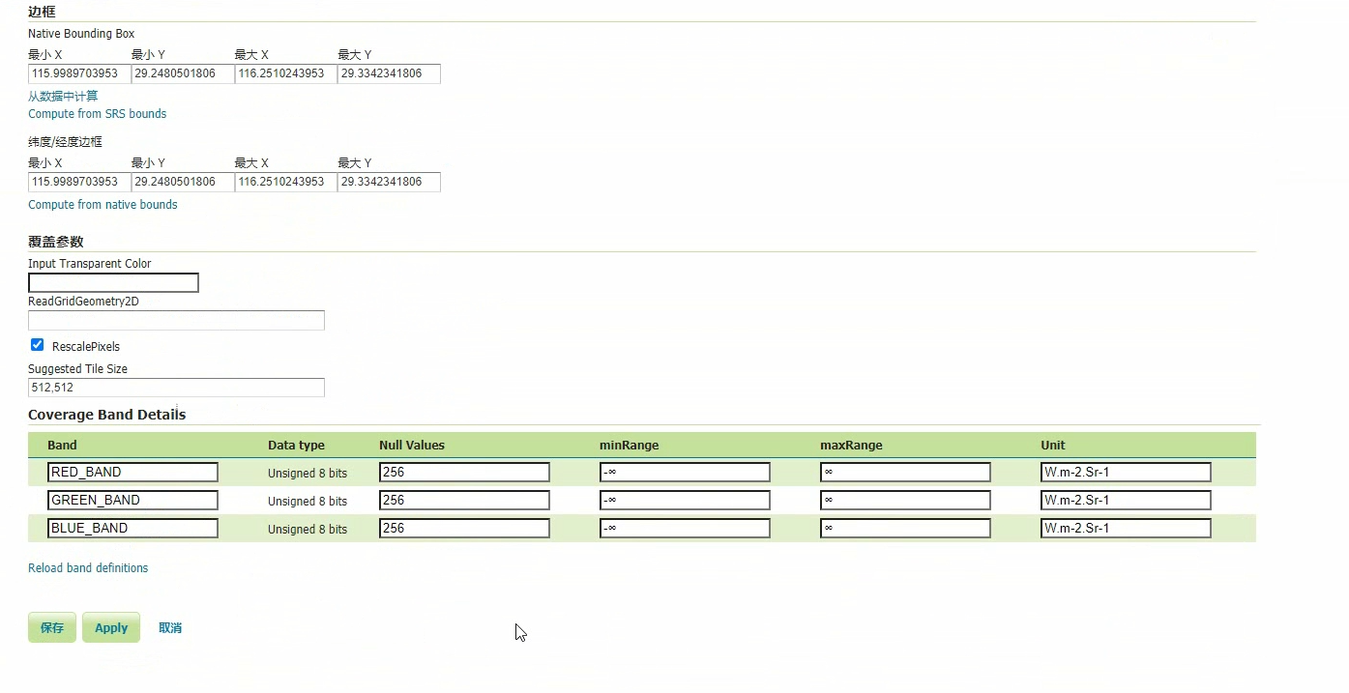Toggle the RescalePixels checkbox
1349x693 pixels.
37,345
